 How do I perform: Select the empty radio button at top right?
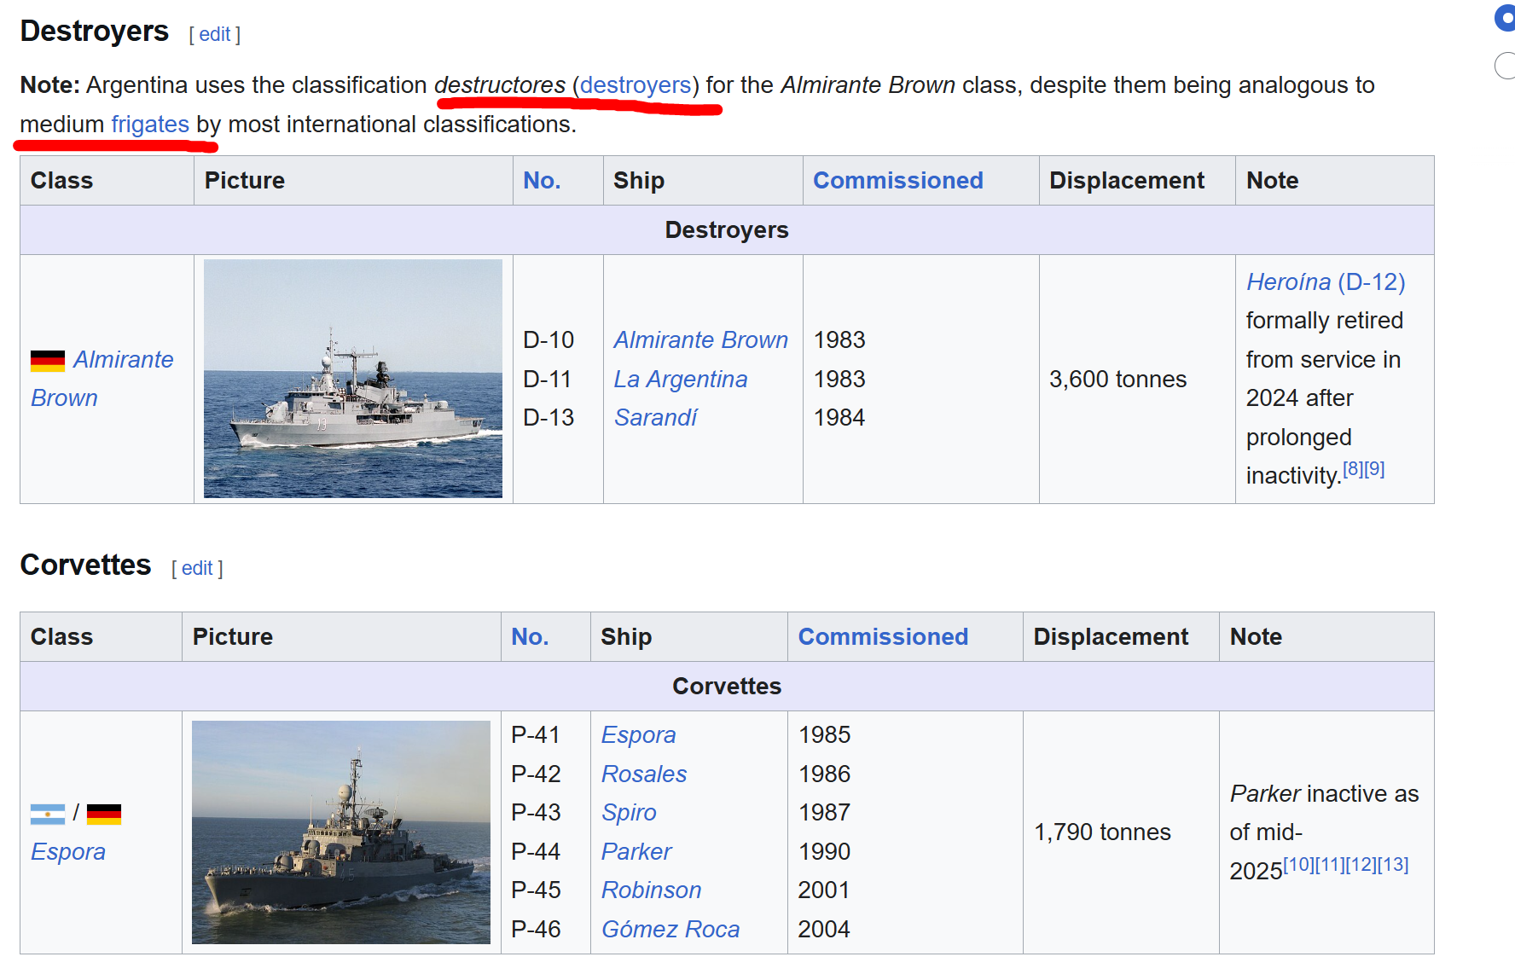click(1506, 66)
